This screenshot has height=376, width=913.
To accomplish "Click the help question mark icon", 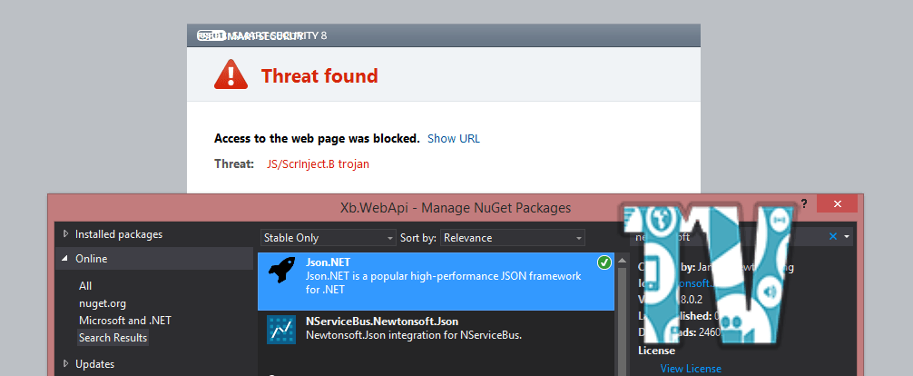I will click(803, 204).
